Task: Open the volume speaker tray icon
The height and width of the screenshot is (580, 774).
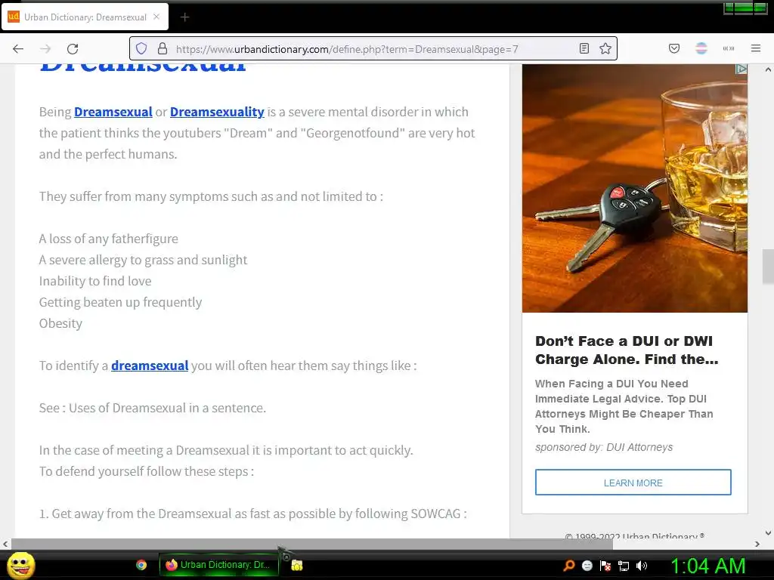Action: (x=642, y=566)
